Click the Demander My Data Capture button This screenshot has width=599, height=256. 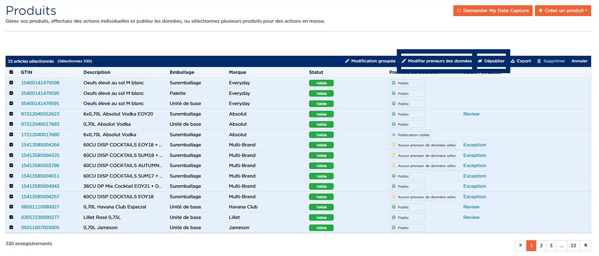pos(493,11)
